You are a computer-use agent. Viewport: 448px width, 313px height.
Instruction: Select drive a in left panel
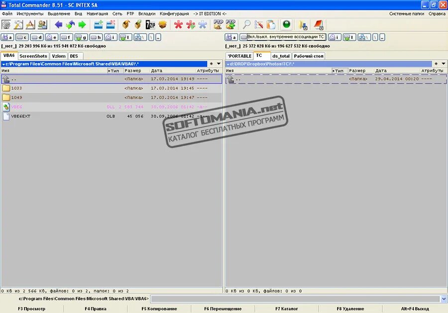point(7,37)
